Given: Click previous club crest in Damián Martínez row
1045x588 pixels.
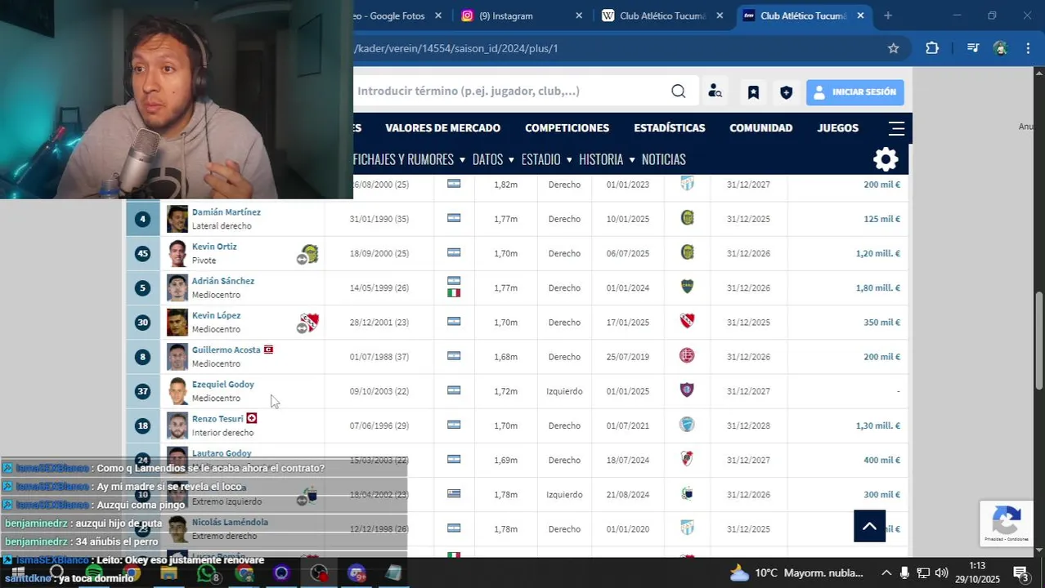Looking at the screenshot, I should pyautogui.click(x=688, y=218).
